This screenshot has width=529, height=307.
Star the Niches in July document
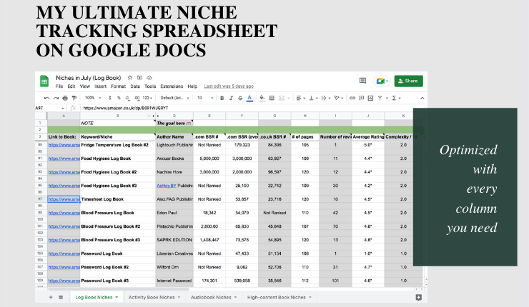click(130, 78)
